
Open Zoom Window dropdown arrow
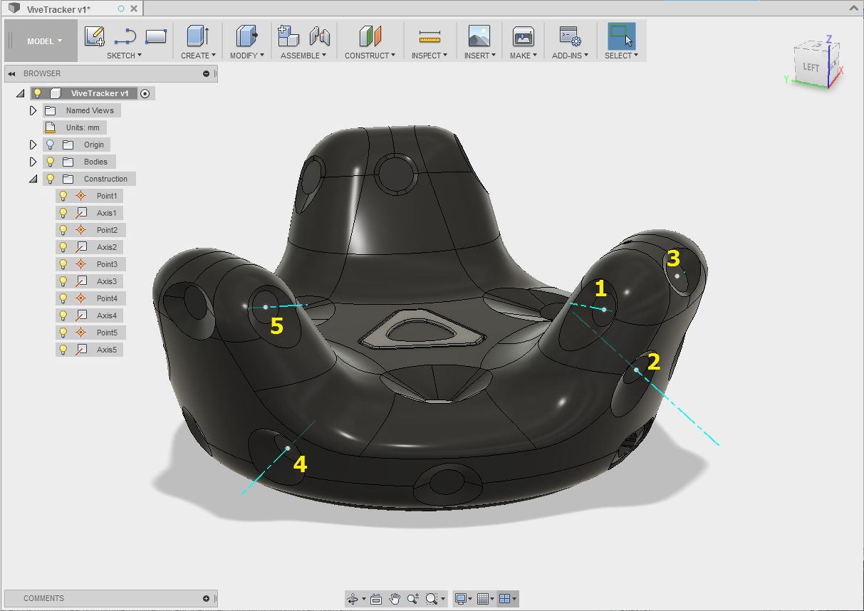[442, 600]
